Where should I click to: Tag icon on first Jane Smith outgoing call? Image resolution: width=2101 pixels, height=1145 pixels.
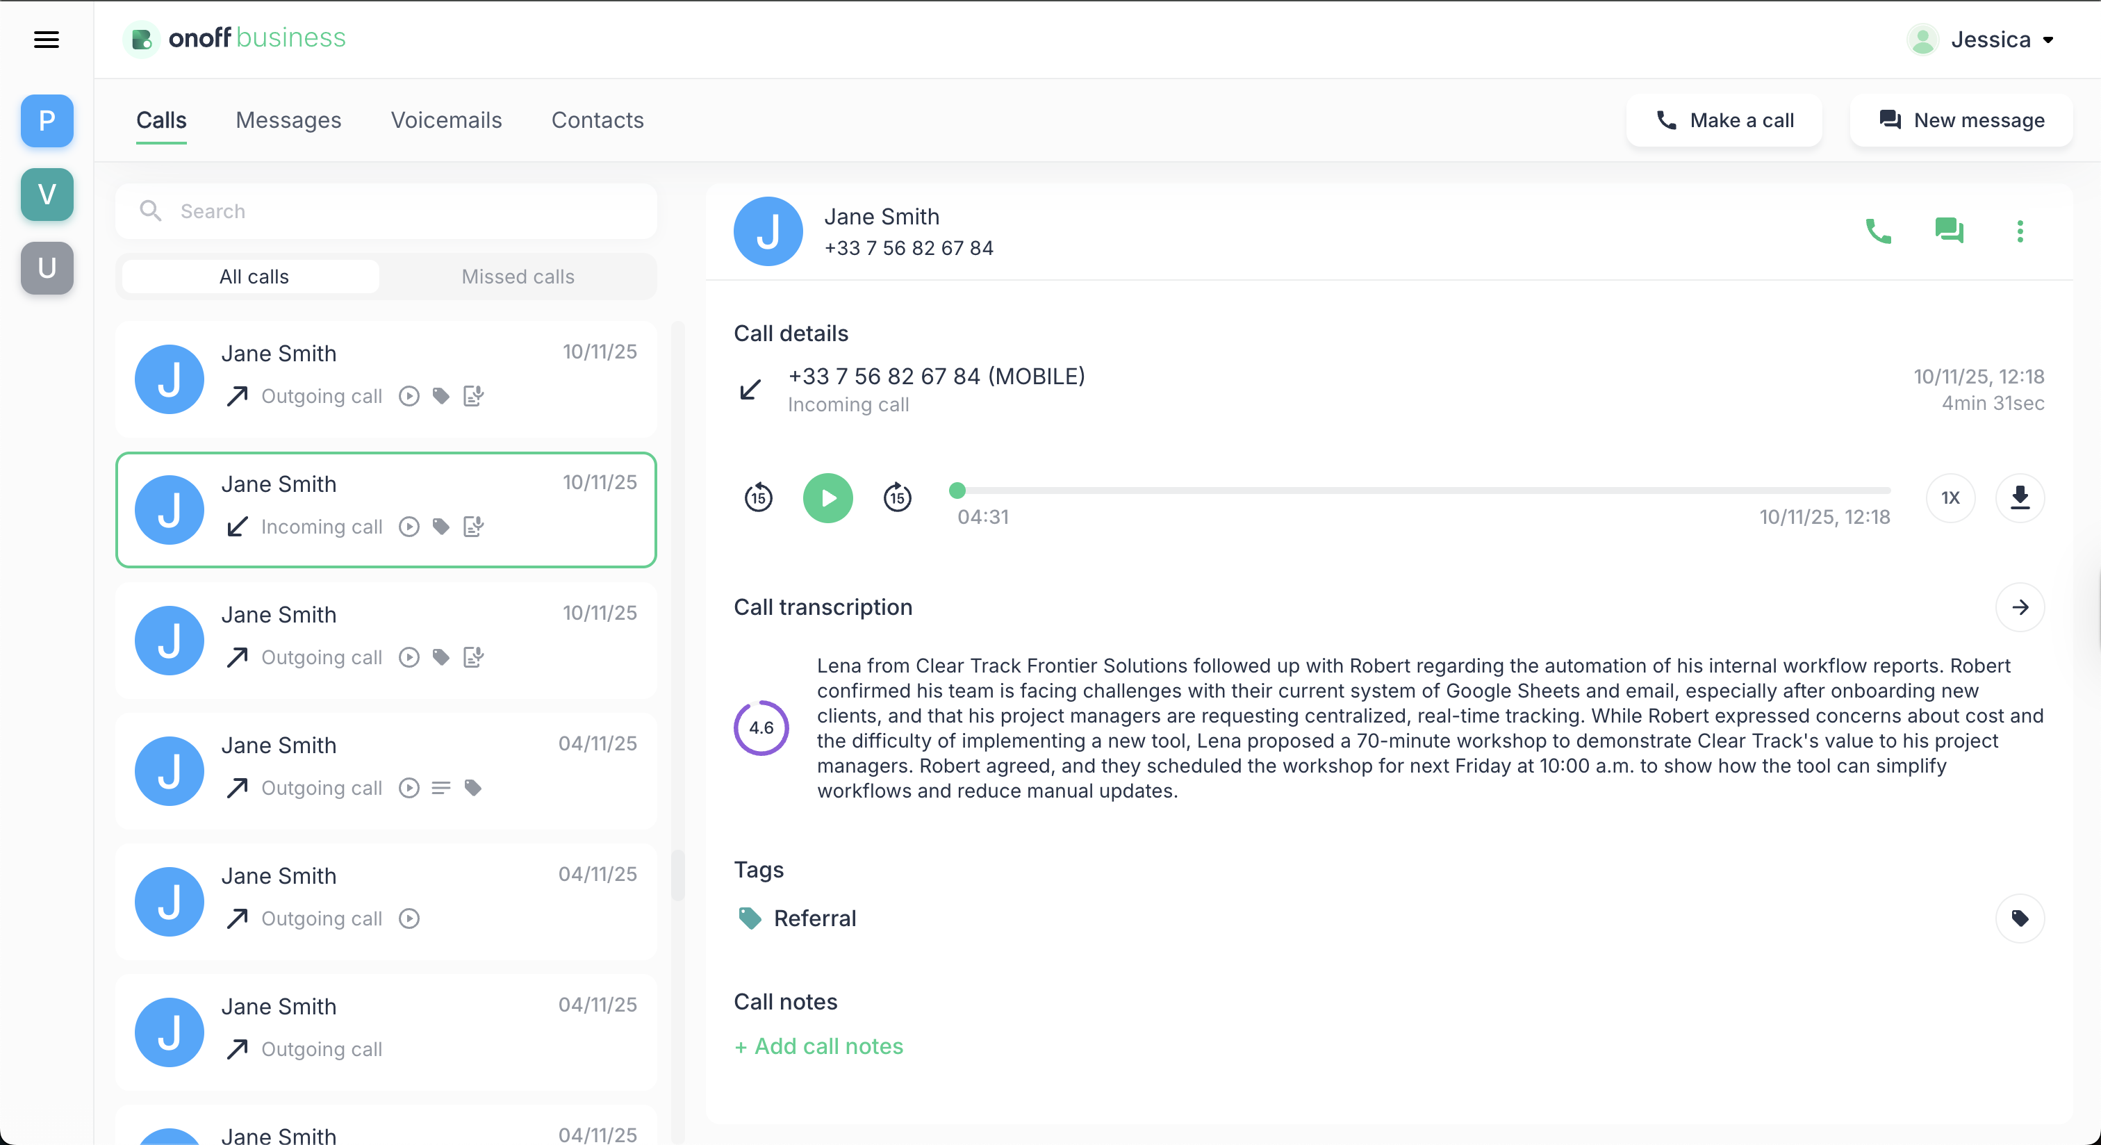click(x=441, y=396)
